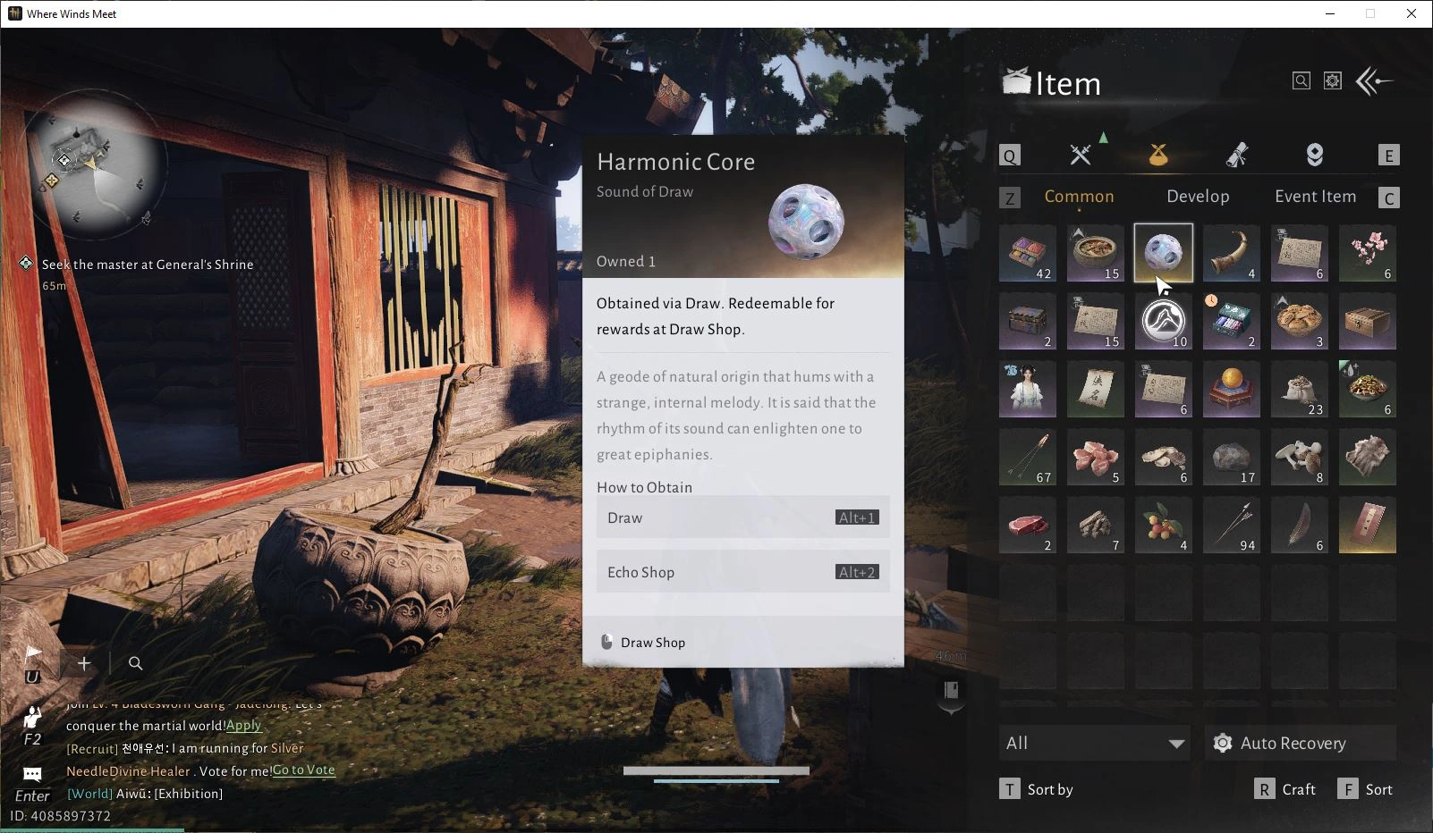Select the arrows item with count 67
This screenshot has height=833, width=1433.
pos(1028,457)
